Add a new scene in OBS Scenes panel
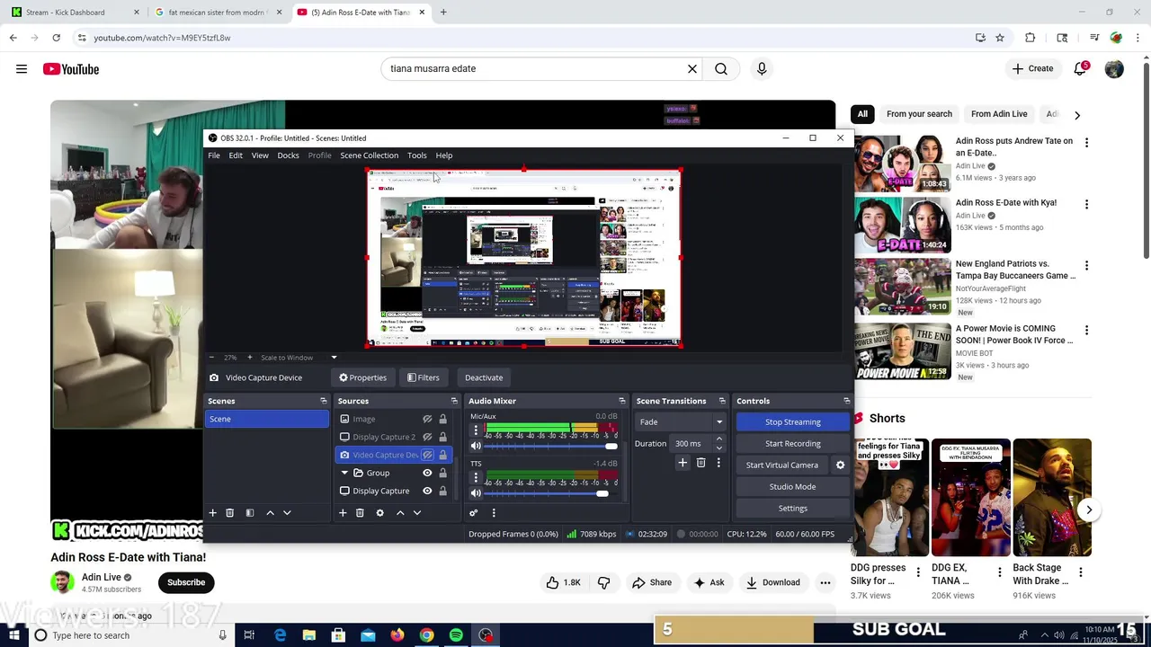The width and height of the screenshot is (1151, 647). tap(213, 512)
